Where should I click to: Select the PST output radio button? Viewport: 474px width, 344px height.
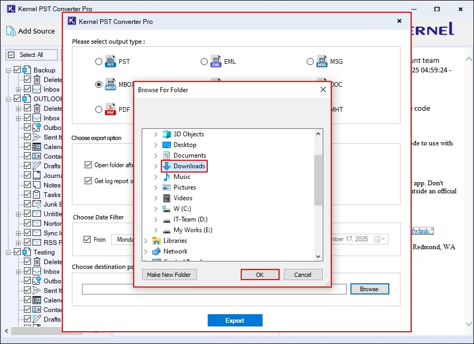99,62
